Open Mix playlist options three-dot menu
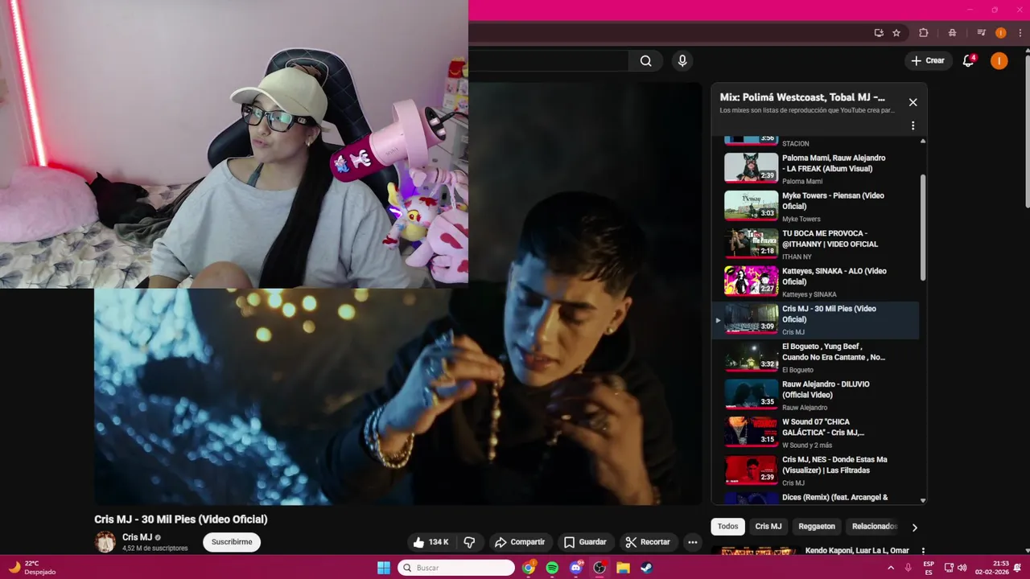The width and height of the screenshot is (1030, 579). (x=913, y=125)
